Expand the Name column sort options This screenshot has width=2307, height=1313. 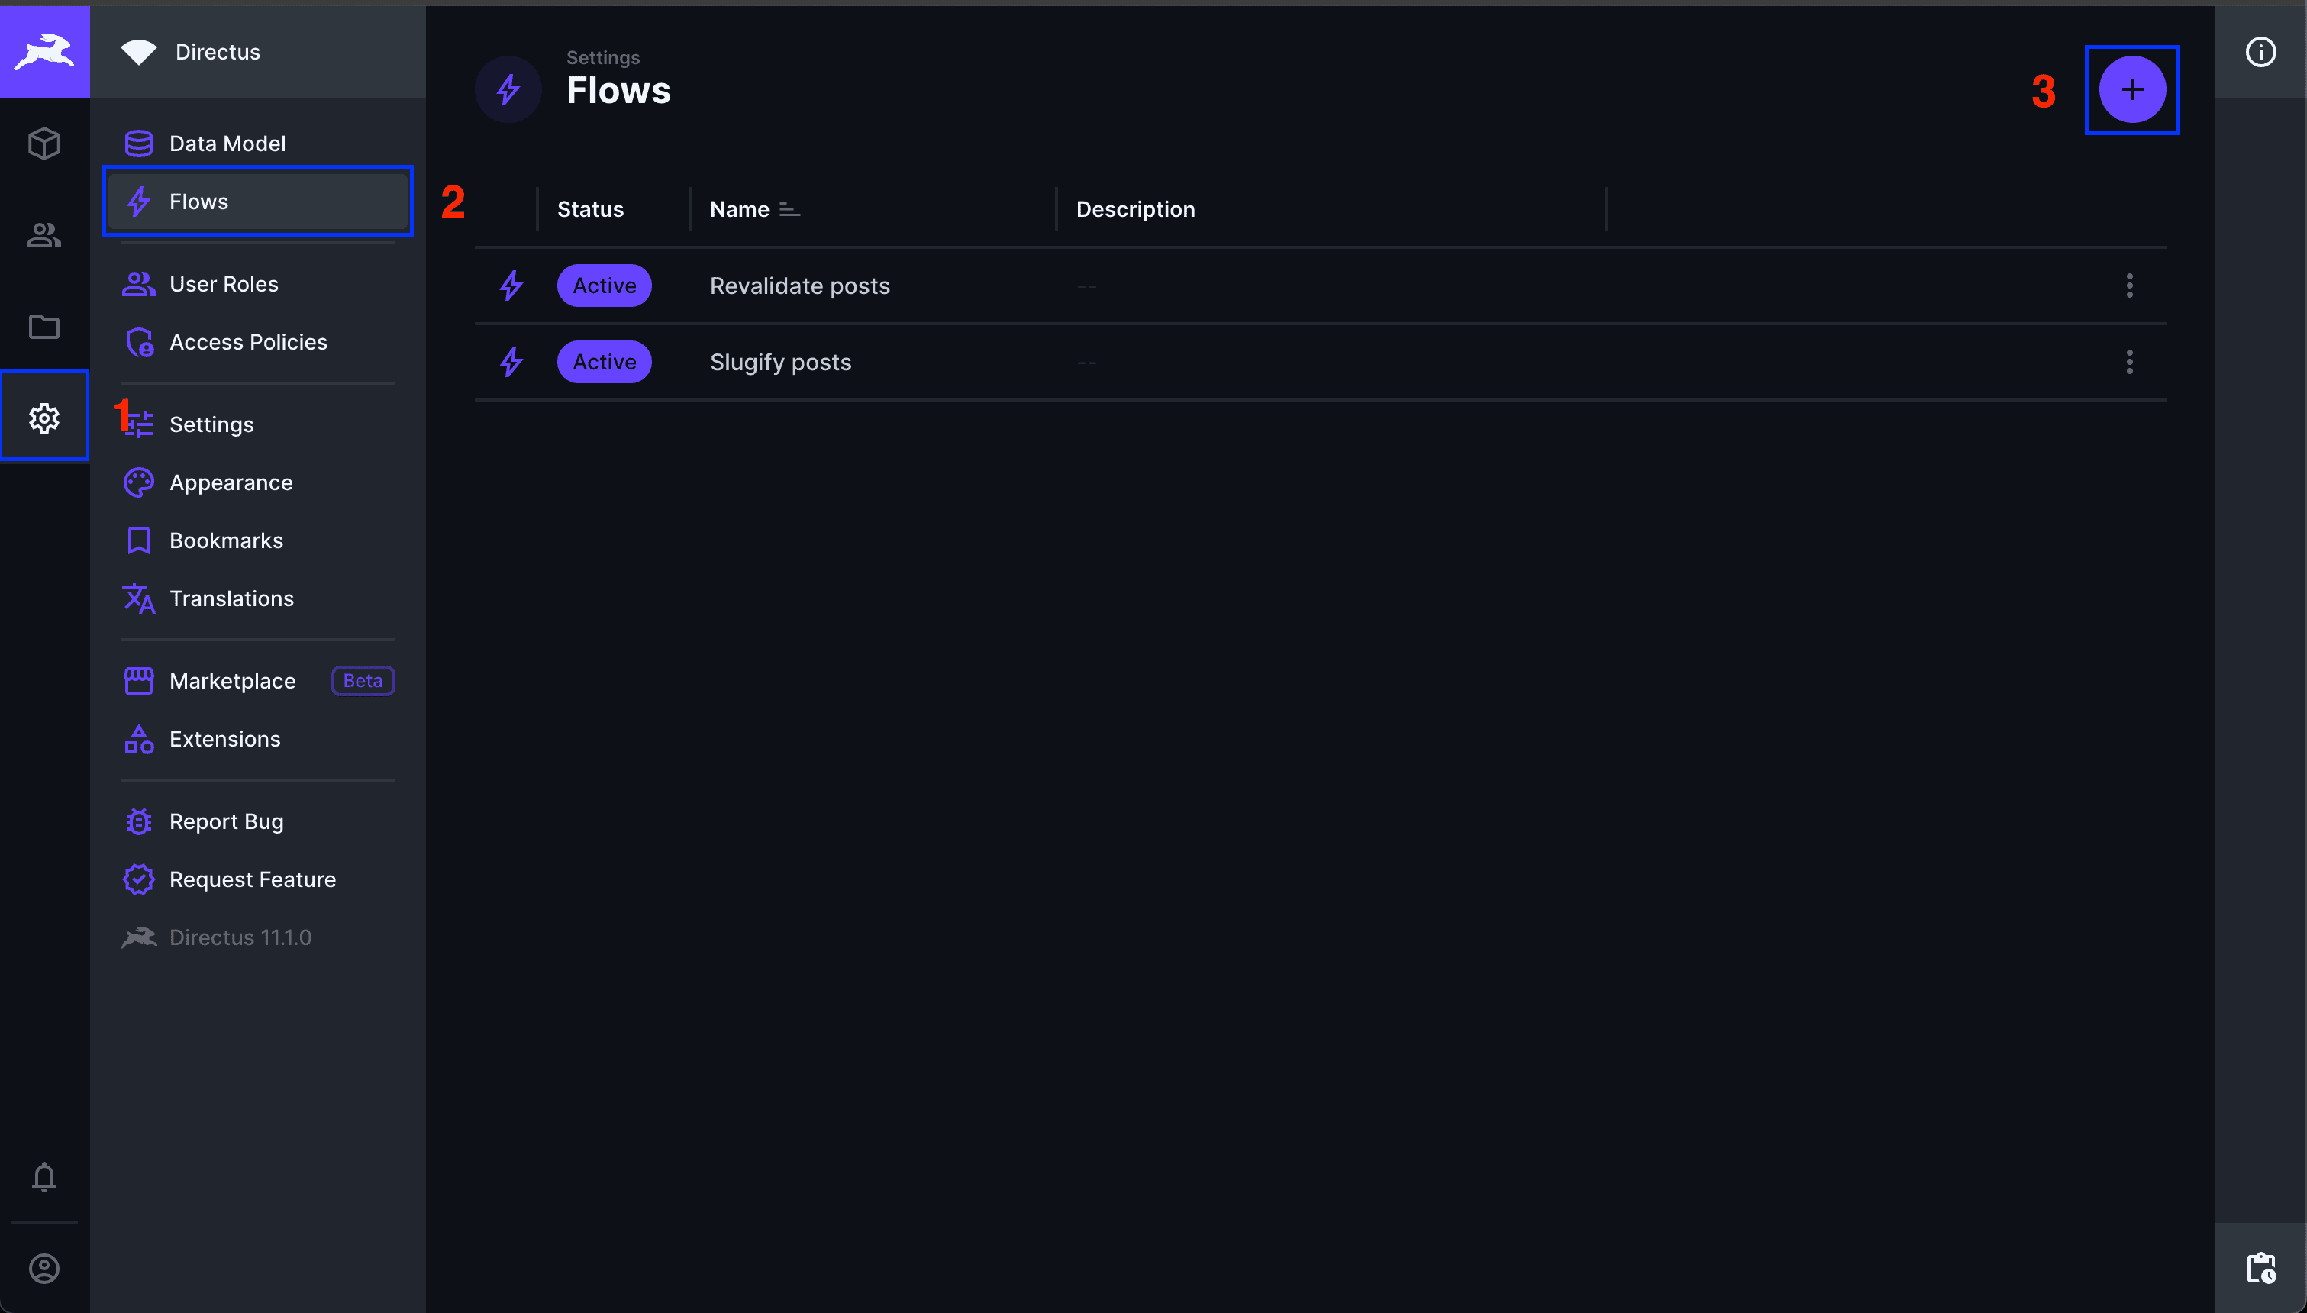[x=788, y=208]
